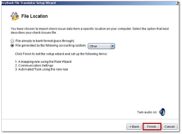The height and width of the screenshot is (134, 182).
Task: Open the accounting system dropdown showing Other
Action: click(101, 46)
